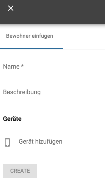The image size is (105, 182).
Task: Click the underline of the device input
Action: click(54, 148)
